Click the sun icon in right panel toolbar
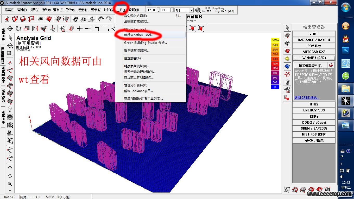354x199 pixels. pyautogui.click(x=287, y=59)
